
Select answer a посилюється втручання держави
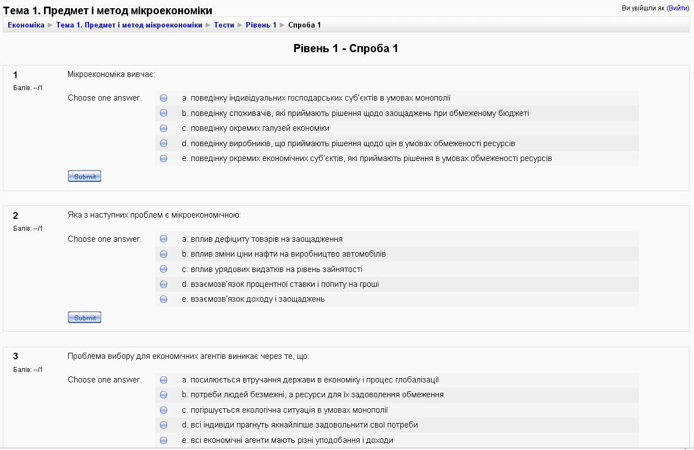pyautogui.click(x=163, y=380)
